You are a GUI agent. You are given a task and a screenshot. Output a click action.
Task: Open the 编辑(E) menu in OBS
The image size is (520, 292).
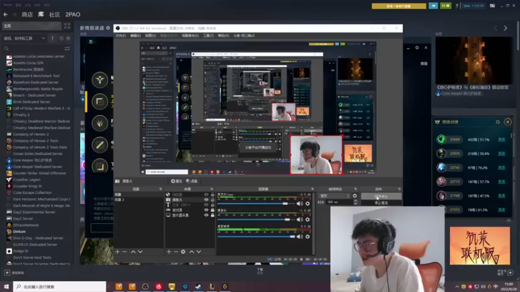point(135,36)
